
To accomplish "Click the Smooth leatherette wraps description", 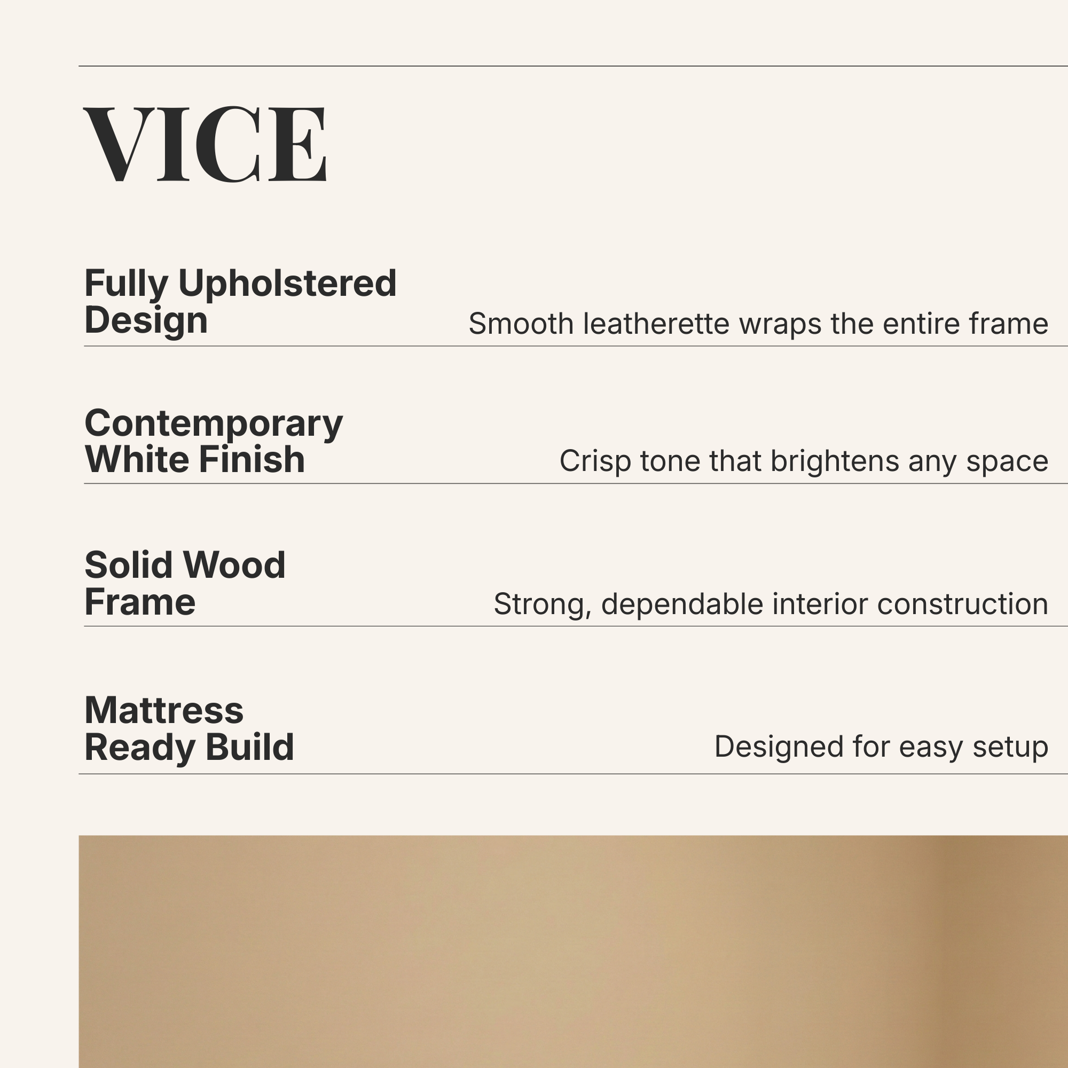I will (758, 324).
